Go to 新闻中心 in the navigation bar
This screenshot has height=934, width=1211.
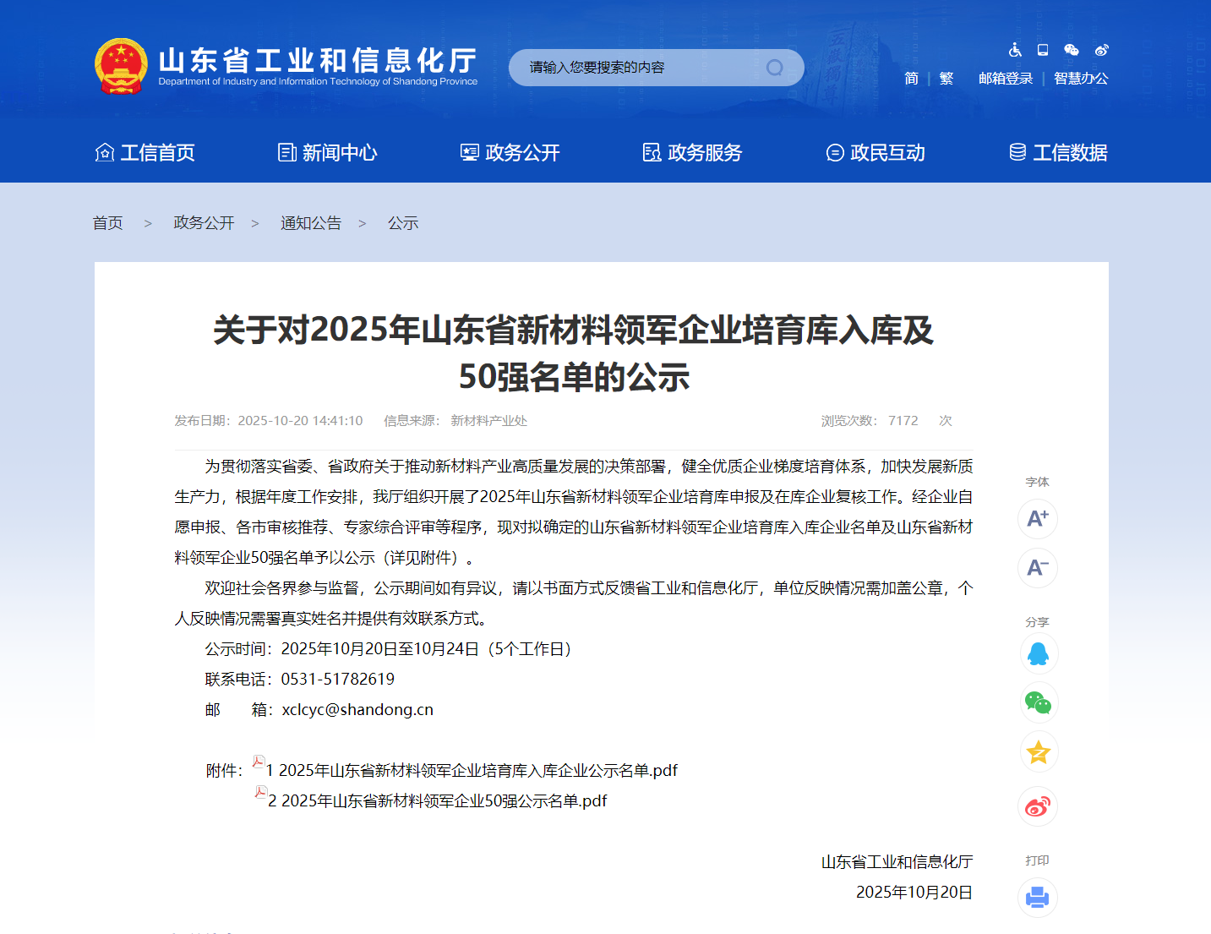tap(328, 153)
